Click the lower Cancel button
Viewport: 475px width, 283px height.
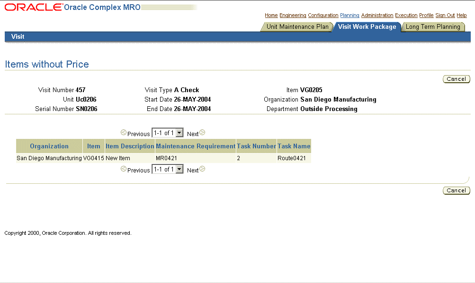456,190
